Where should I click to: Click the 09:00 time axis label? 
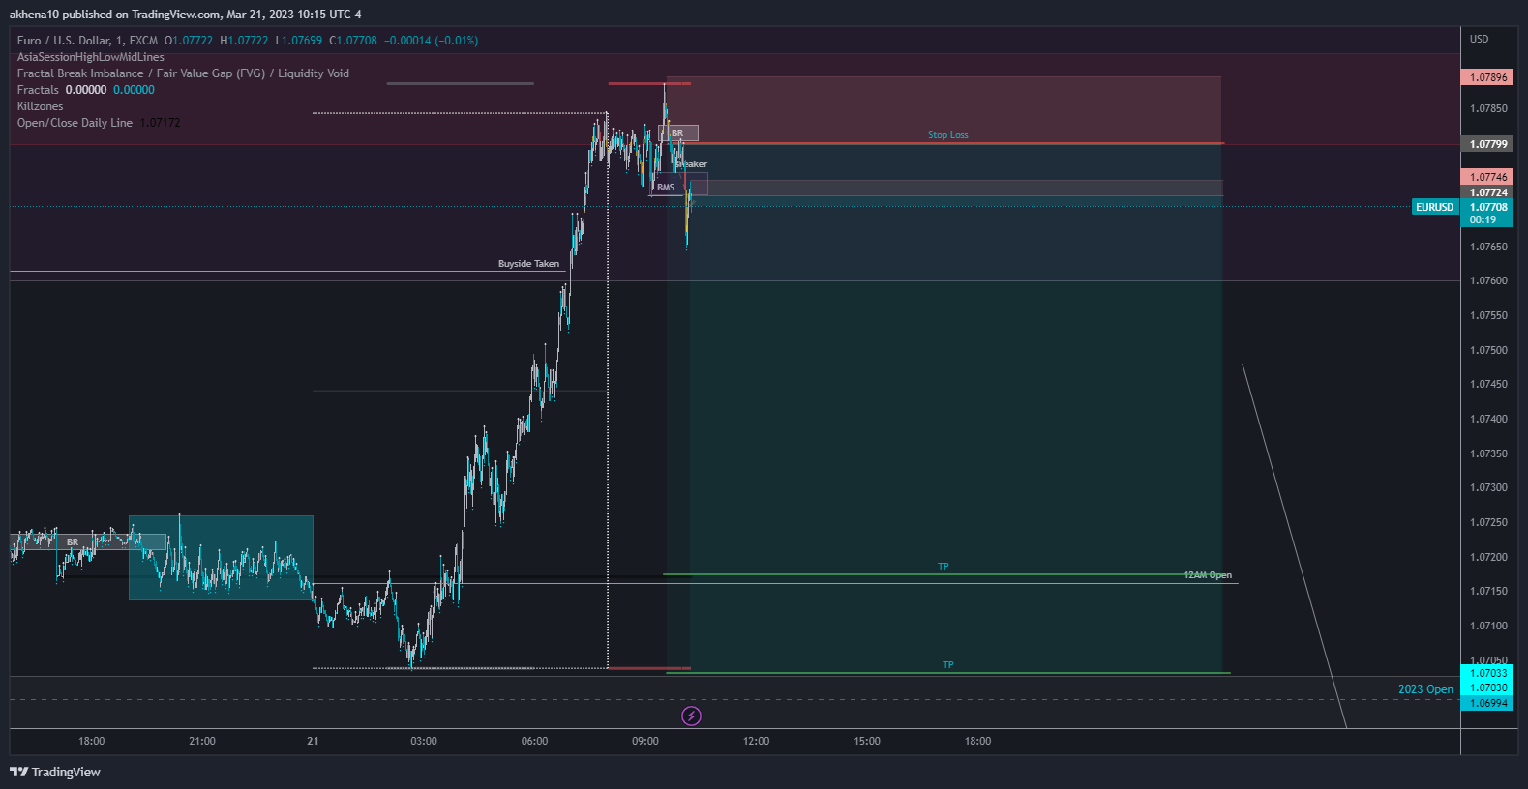pyautogui.click(x=645, y=741)
